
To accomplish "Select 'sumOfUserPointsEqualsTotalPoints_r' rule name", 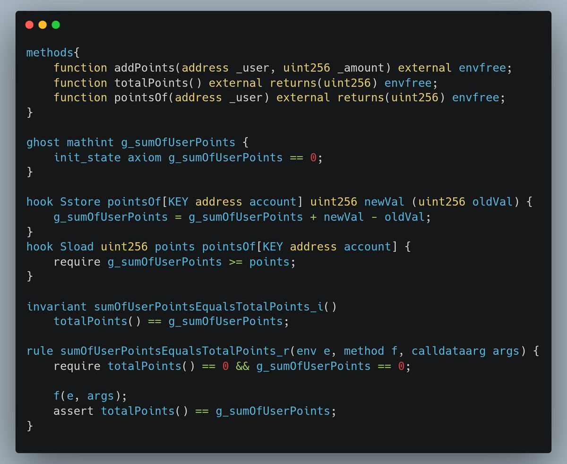I will coord(175,351).
